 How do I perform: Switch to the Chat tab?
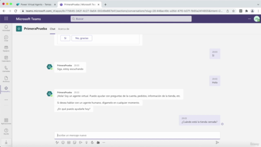point(53,29)
